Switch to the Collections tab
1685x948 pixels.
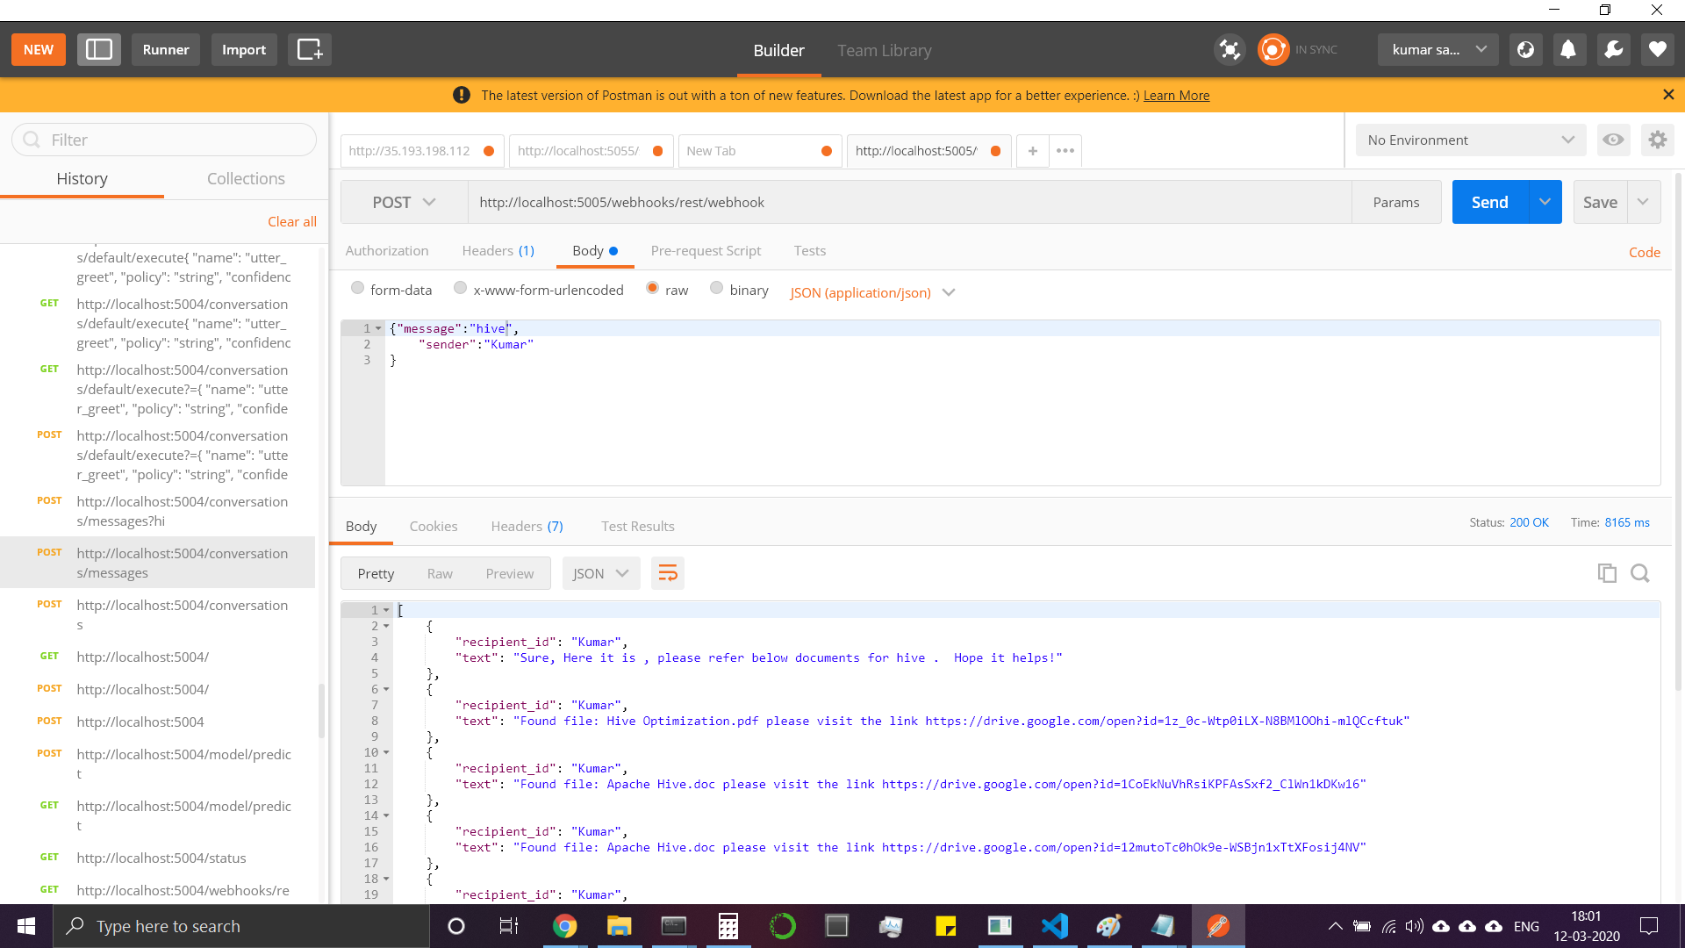(x=246, y=178)
